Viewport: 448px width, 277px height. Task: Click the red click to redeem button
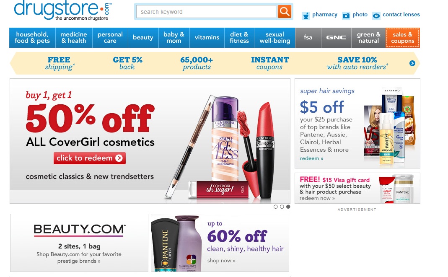(x=89, y=158)
